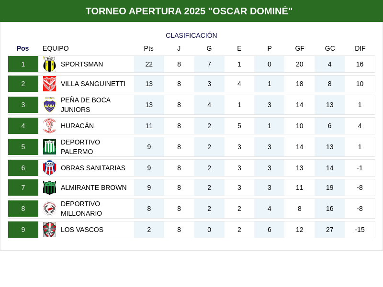Viewport: 383px width, 287px height.
Task: Click the Huracán team logo
Action: point(49,126)
